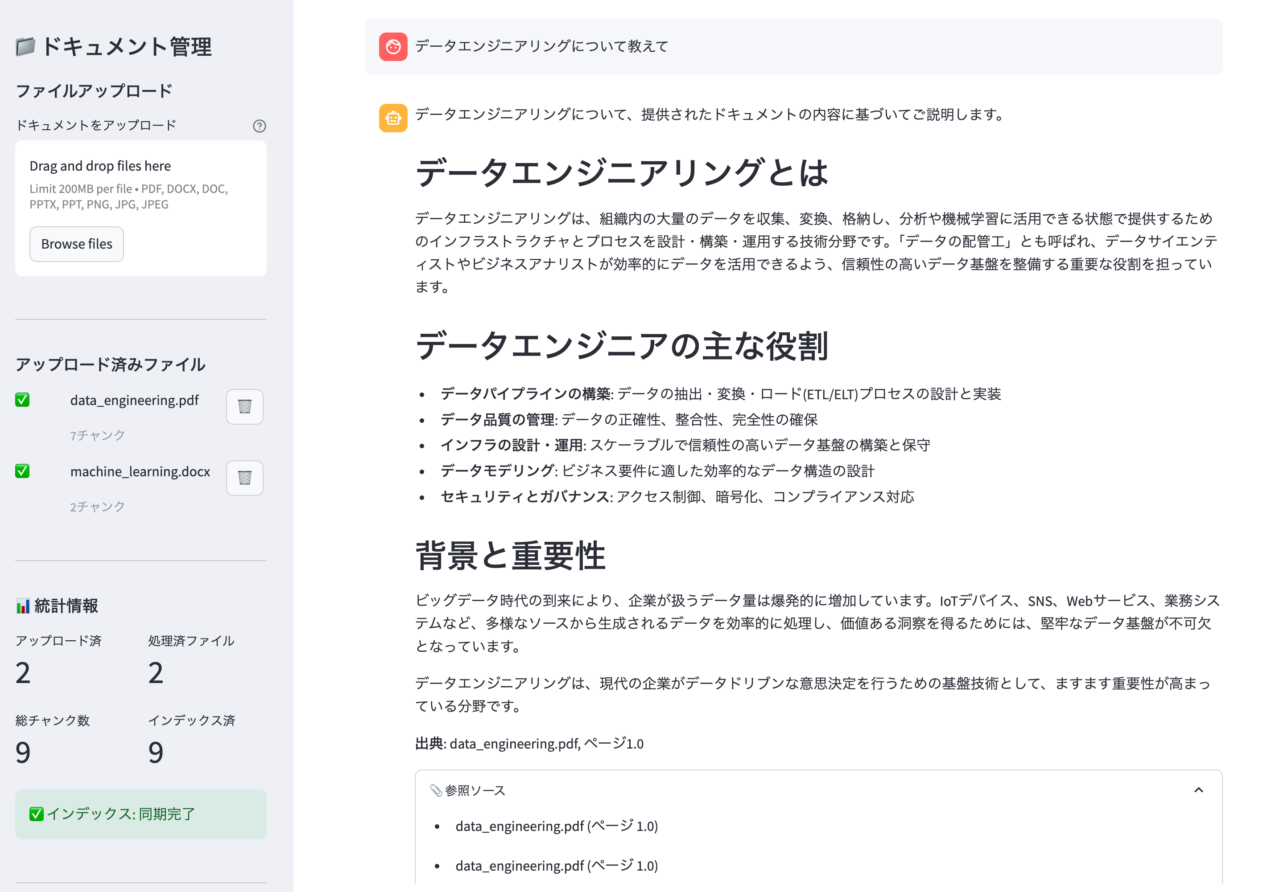Collapse the 参照ソース panel with its chevron
The image size is (1288, 892).
1199,790
